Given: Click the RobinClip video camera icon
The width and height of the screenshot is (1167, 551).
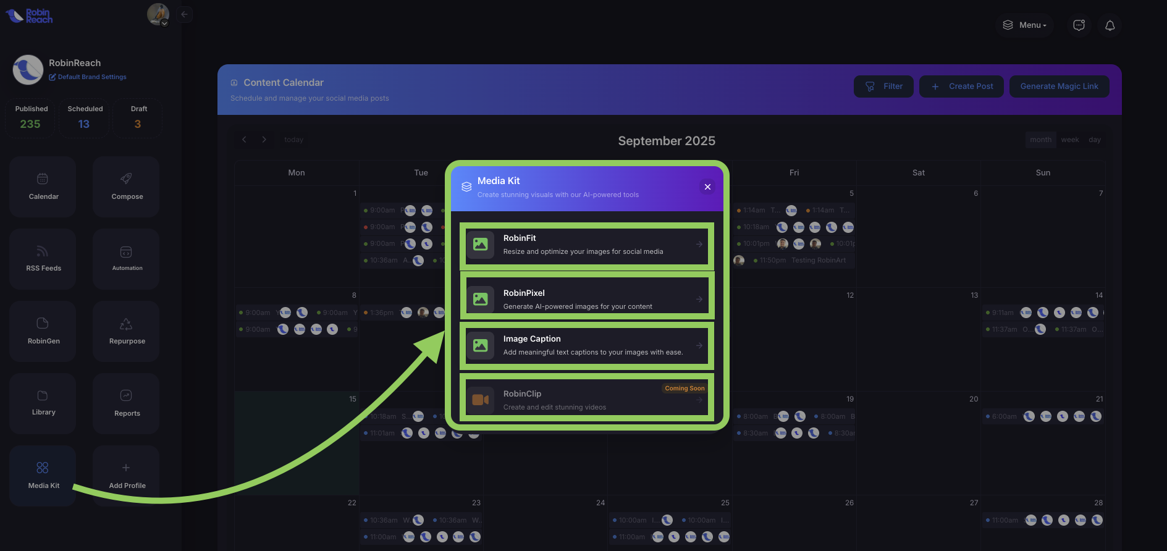Looking at the screenshot, I should (481, 400).
